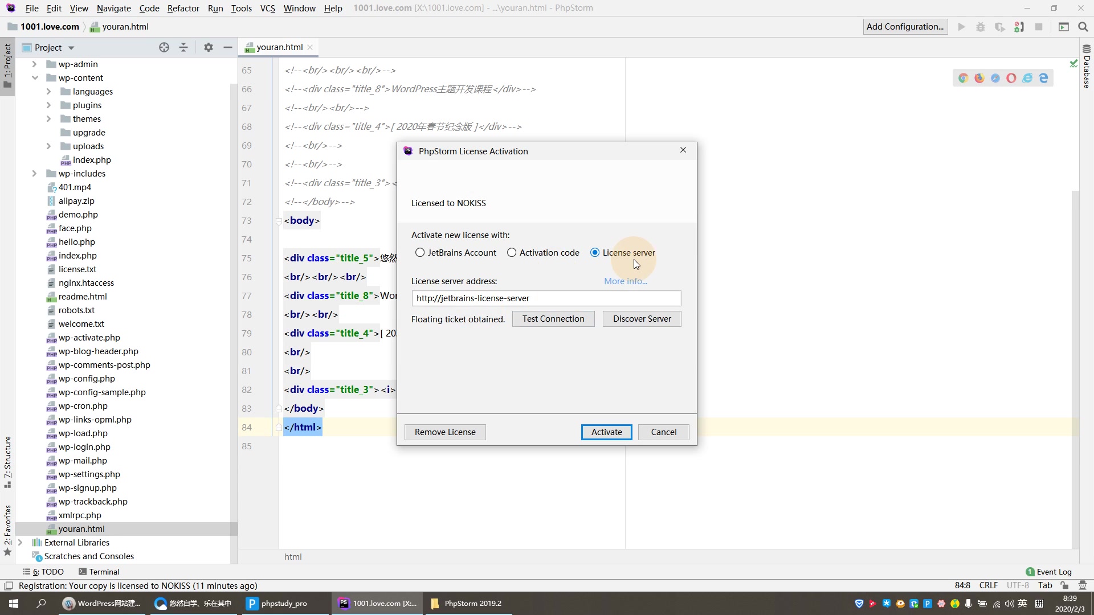Viewport: 1094px width, 615px height.
Task: Open the Terminal tool tab
Action: [99, 572]
